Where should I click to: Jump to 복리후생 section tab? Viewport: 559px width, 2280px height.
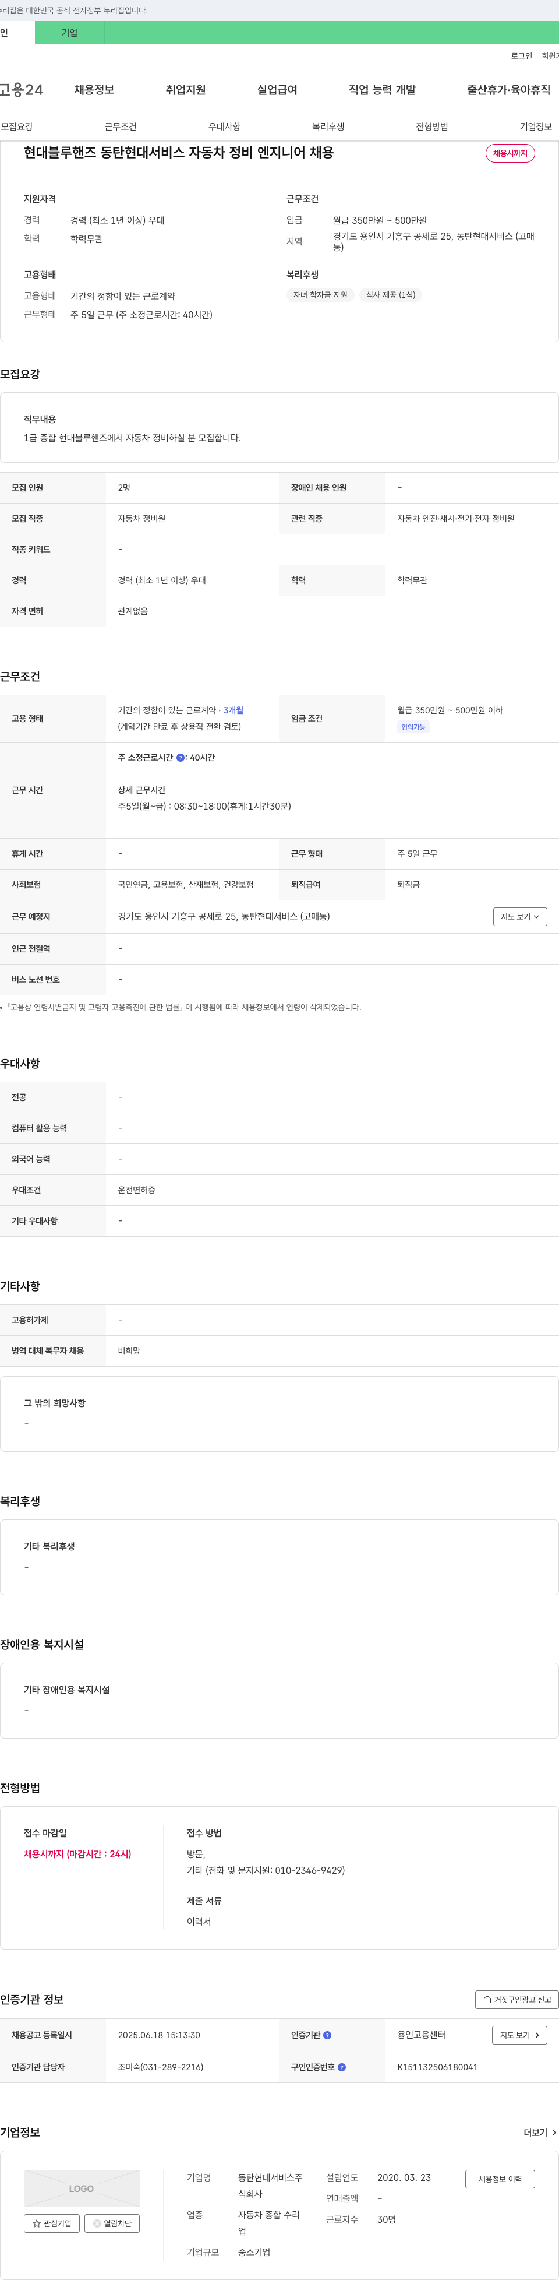coord(328,126)
